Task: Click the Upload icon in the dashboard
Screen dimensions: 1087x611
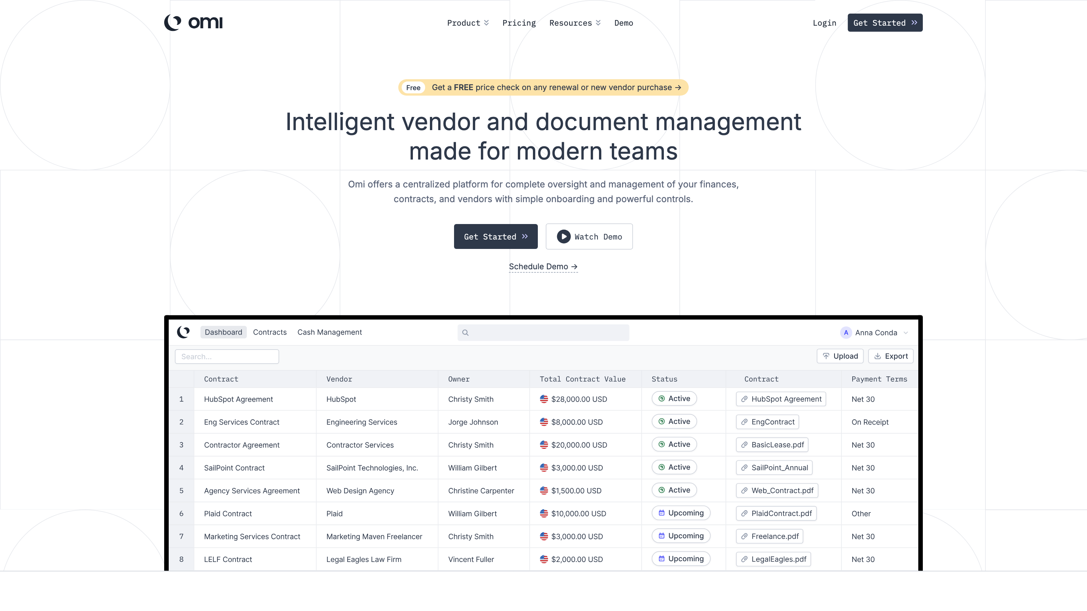Action: (x=826, y=356)
